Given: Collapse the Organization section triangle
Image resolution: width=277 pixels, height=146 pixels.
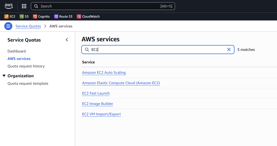Looking at the screenshot, I should [4, 76].
